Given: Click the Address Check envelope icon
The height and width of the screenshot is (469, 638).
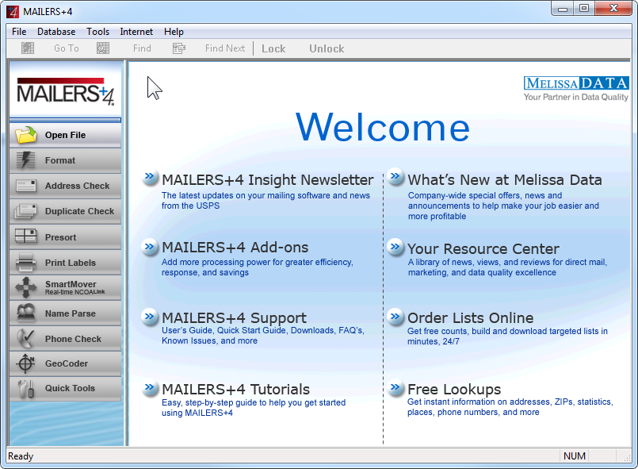Looking at the screenshot, I should (x=26, y=186).
